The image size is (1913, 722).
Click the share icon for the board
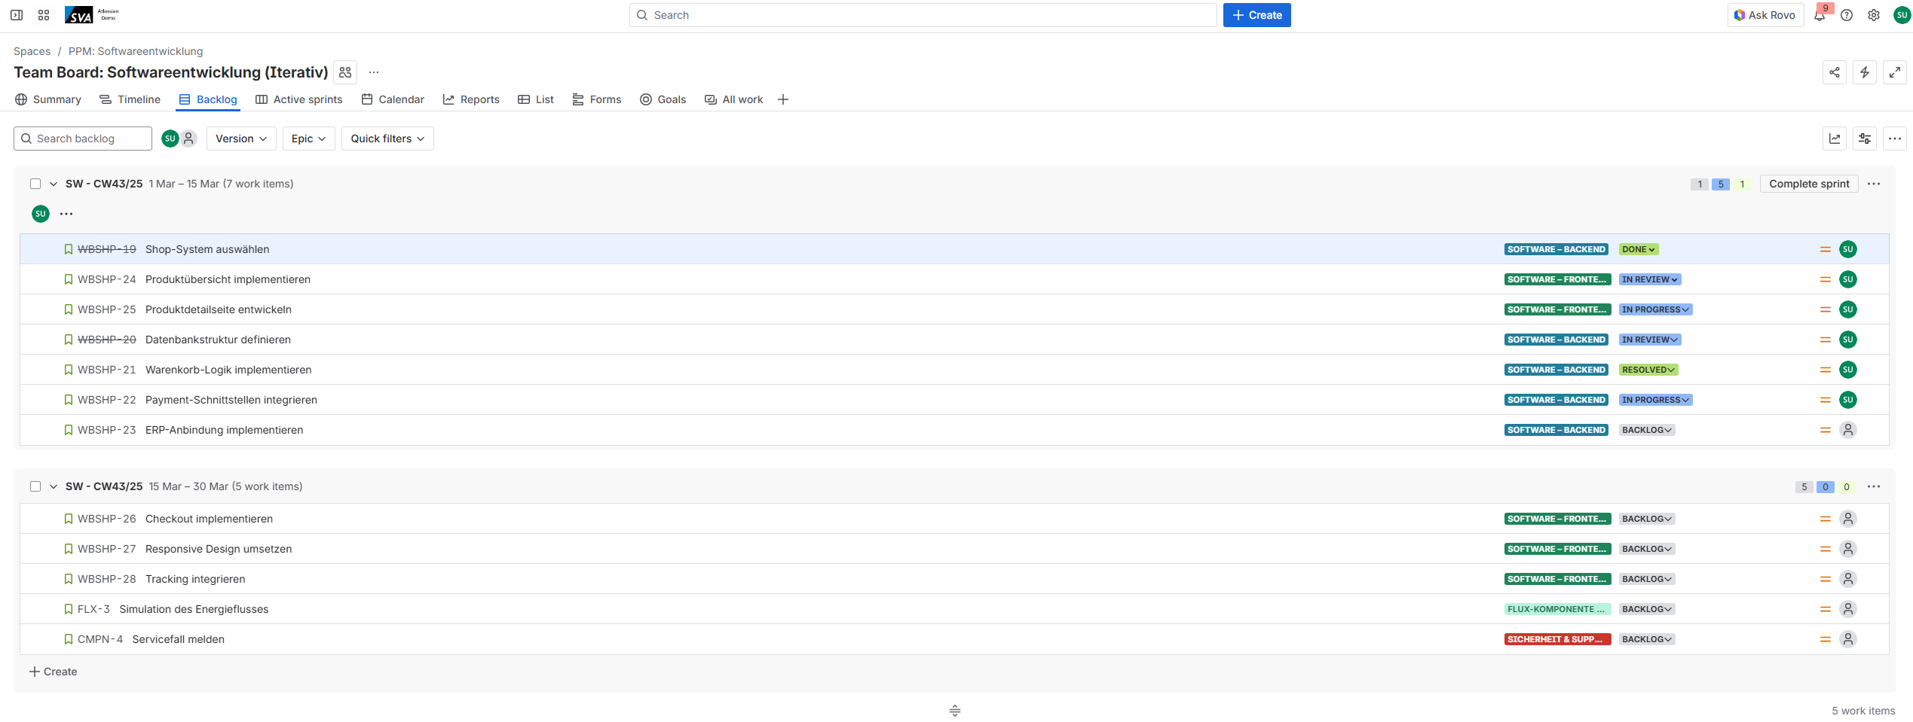tap(1835, 72)
